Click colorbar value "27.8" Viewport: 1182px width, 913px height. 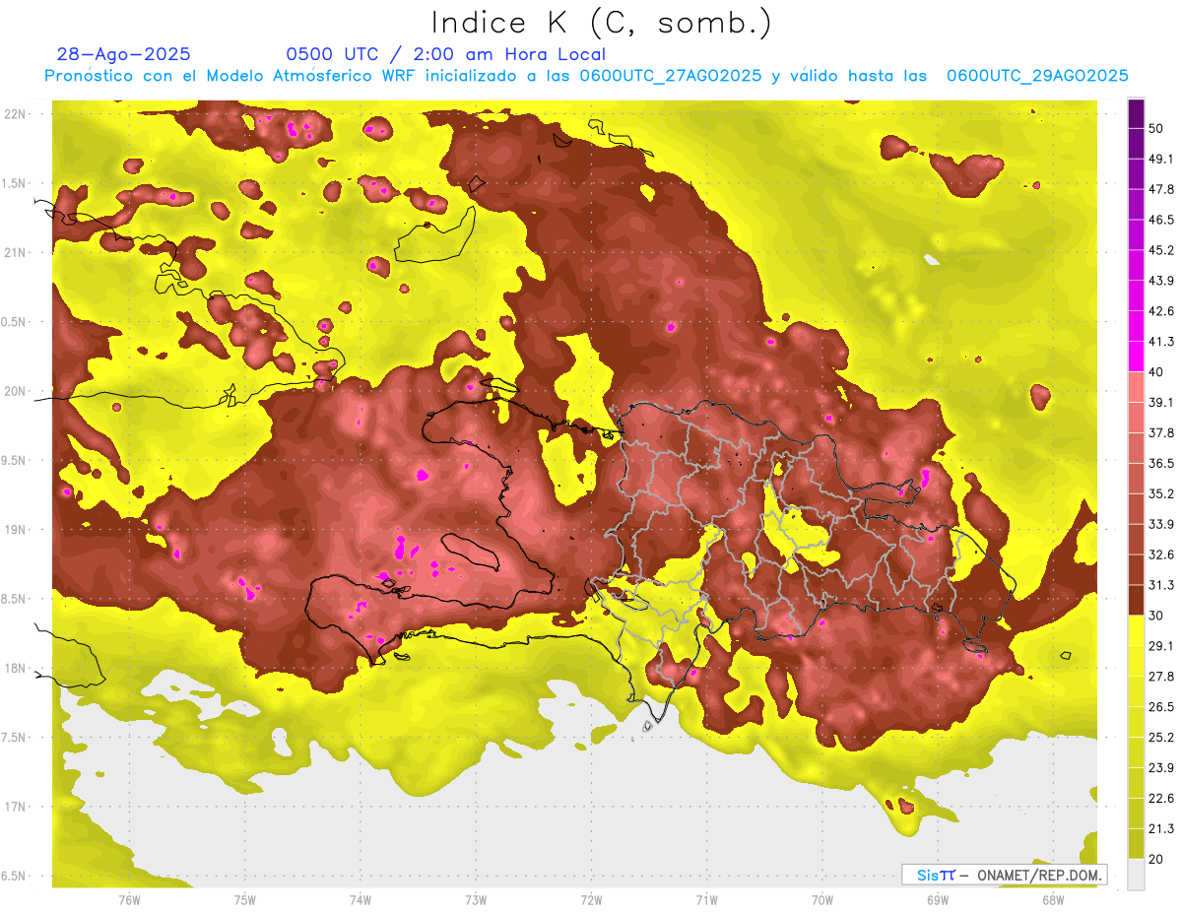pos(1161,677)
